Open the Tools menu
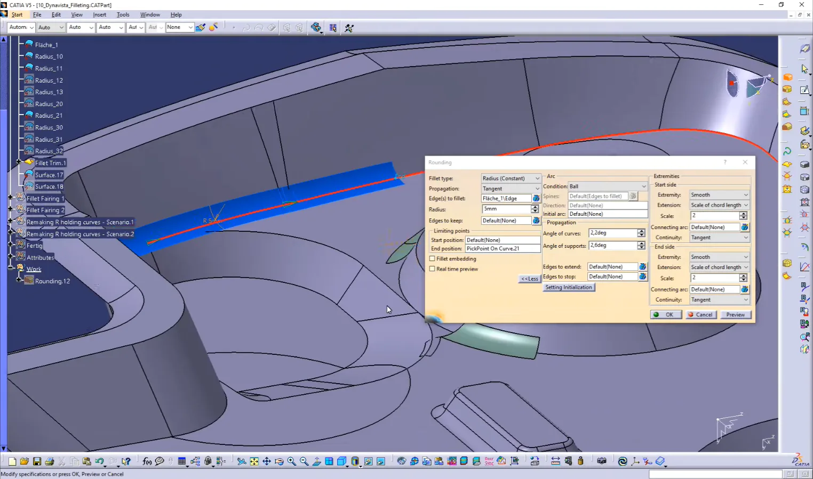This screenshot has width=813, height=479. (123, 15)
